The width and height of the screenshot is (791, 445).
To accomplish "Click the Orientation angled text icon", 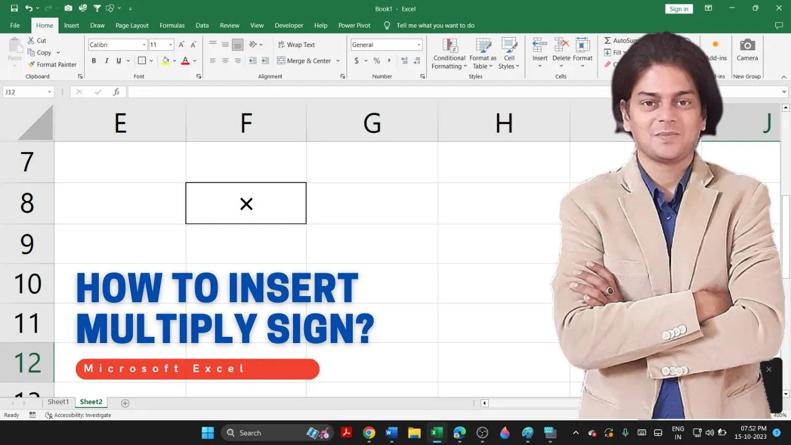I will coord(253,44).
